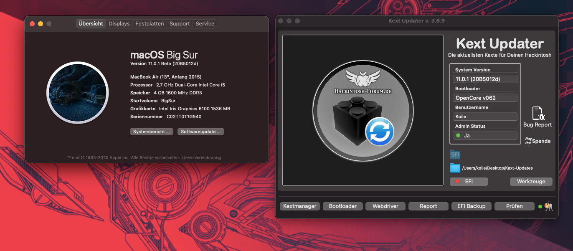573x251 pixels.
Task: Click the Hackintosh-Forum.de brick logo
Action: coord(363,111)
